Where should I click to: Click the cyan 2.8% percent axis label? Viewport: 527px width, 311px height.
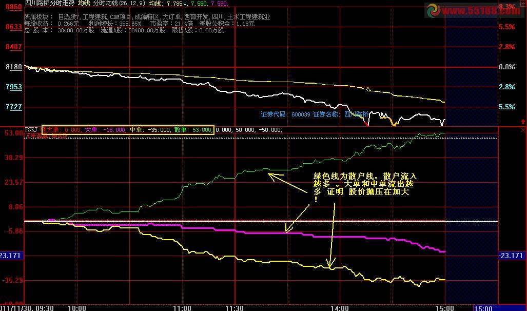(x=507, y=87)
